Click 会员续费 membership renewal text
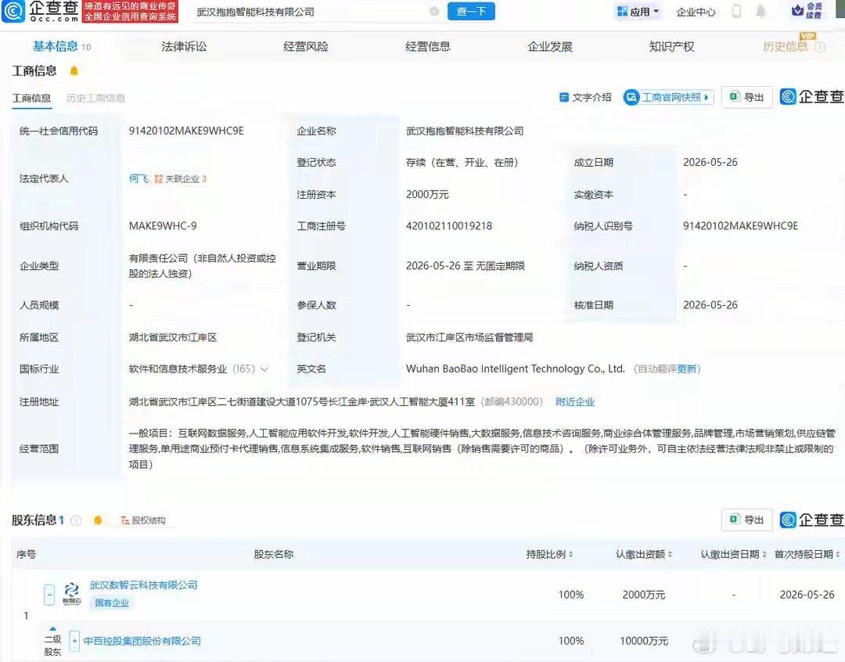 tap(814, 10)
